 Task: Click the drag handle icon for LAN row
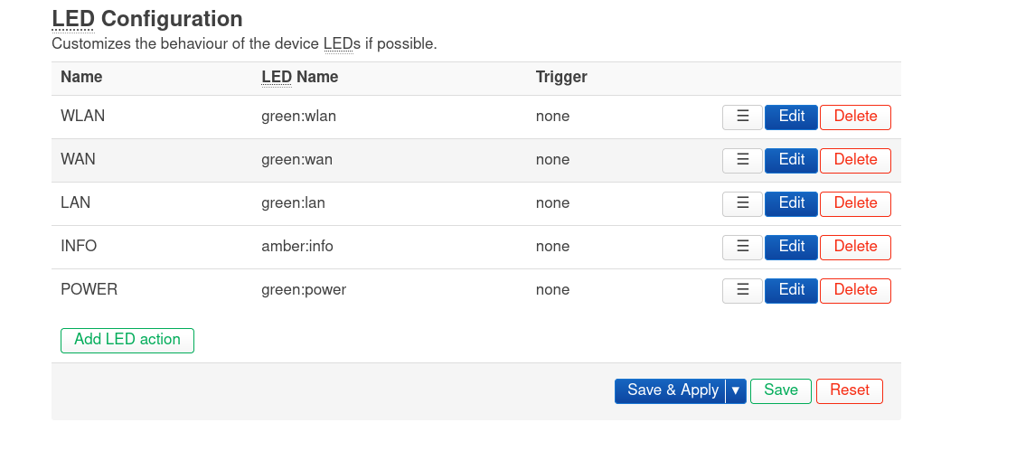tap(743, 204)
